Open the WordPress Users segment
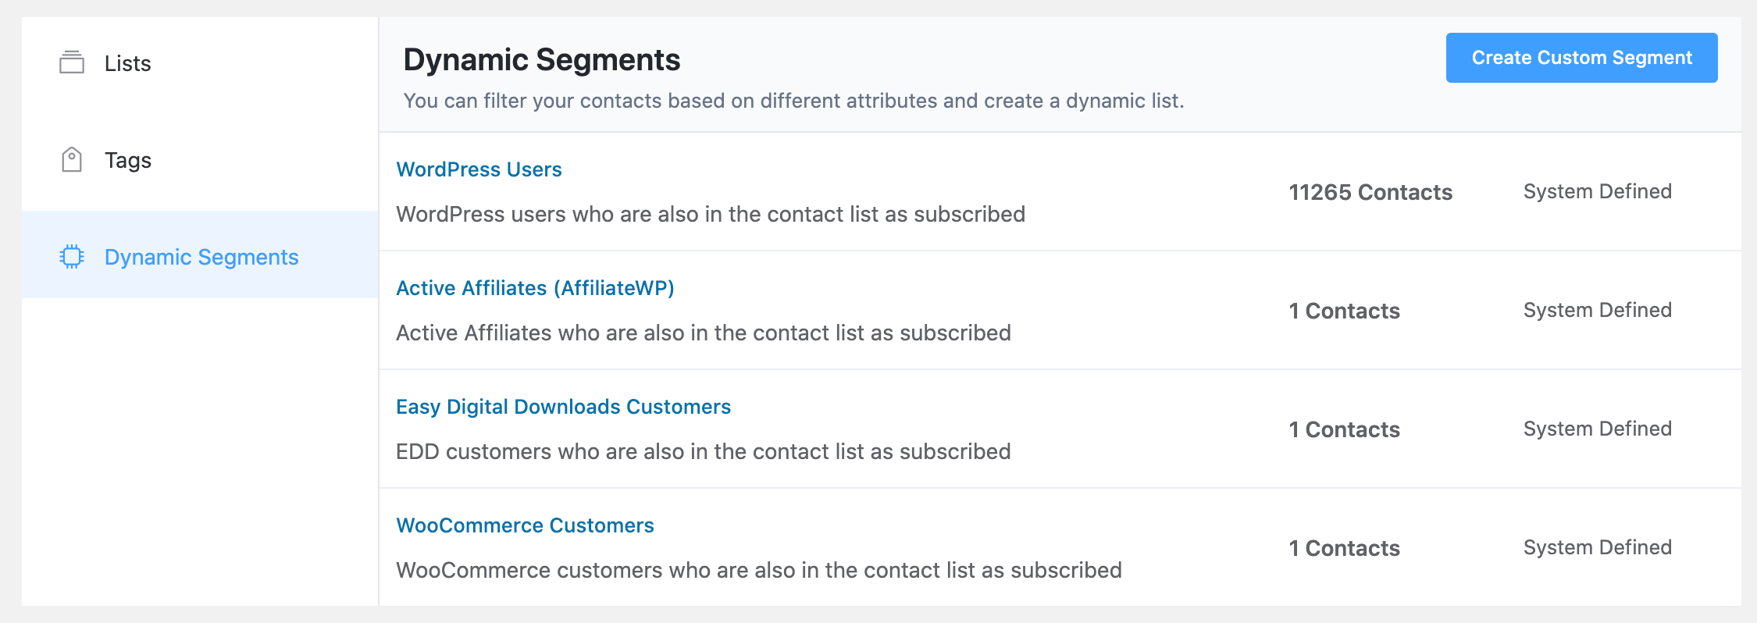 [x=479, y=169]
